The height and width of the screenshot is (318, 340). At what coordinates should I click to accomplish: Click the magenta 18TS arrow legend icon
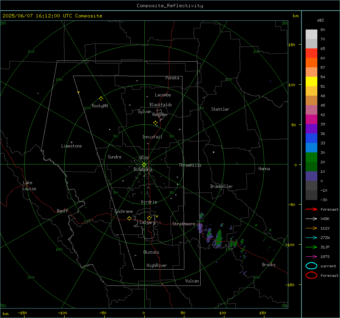coord(311,257)
